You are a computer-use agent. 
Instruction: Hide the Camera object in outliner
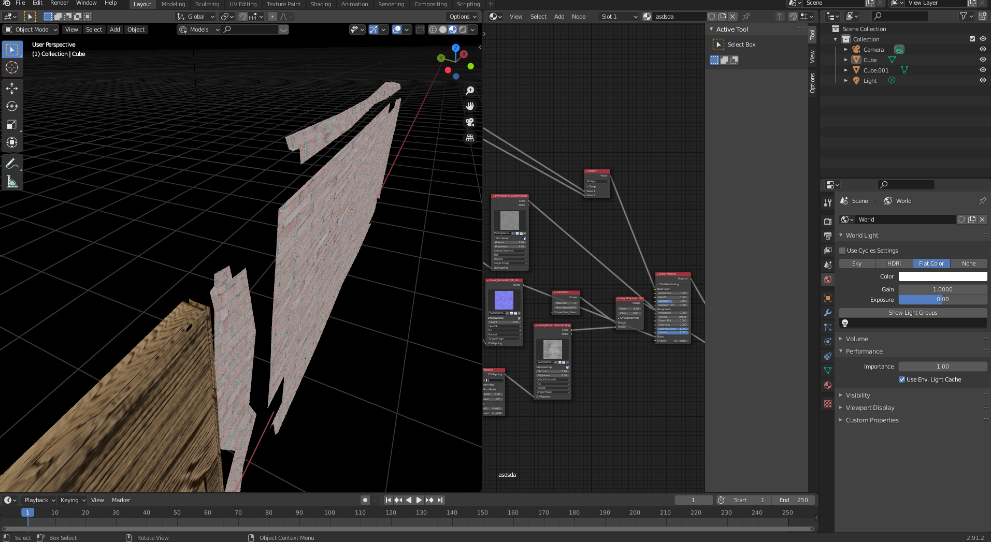pyautogui.click(x=982, y=50)
